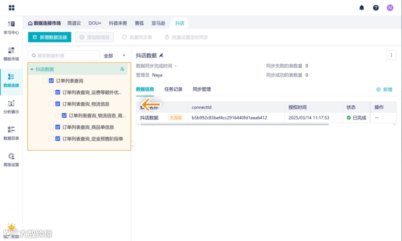The image size is (402, 241).
Task: Click the timestamp 2025/03/14 11:17:53
Action: pos(309,118)
